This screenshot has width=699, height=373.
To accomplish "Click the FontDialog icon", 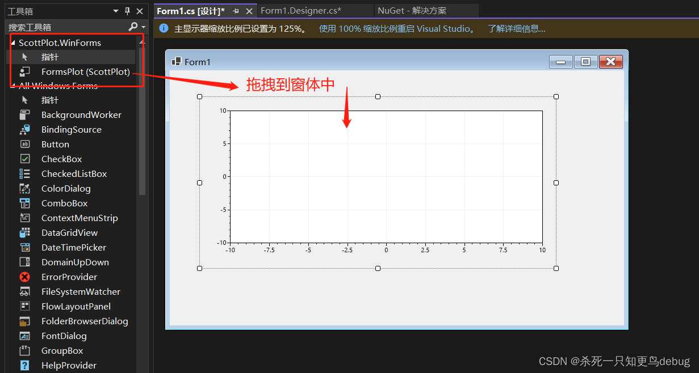I will (25, 336).
